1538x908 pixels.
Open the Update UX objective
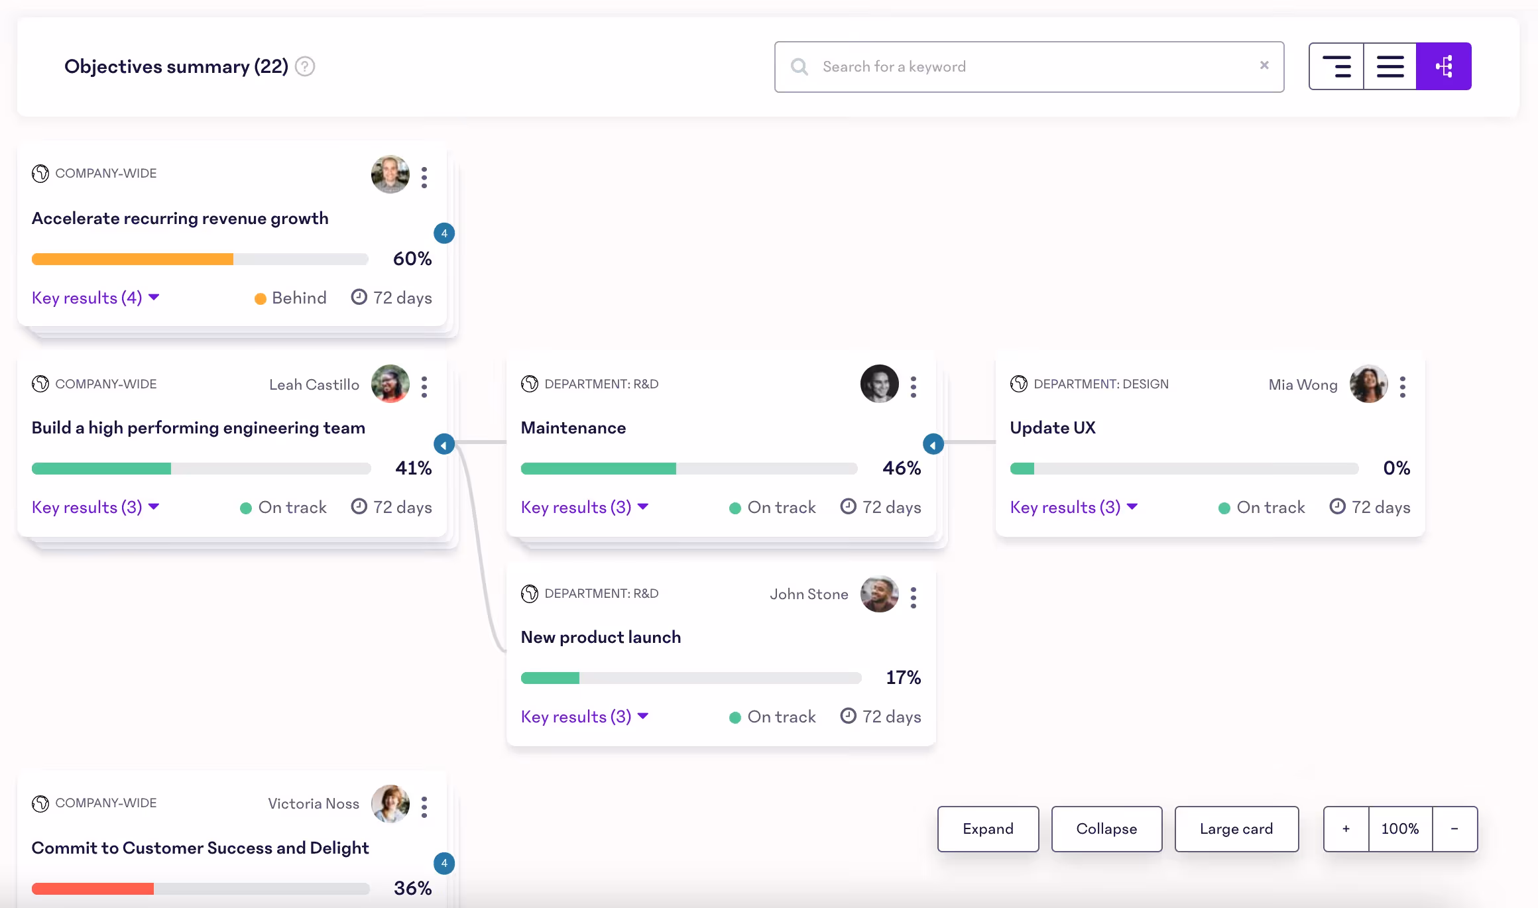tap(1053, 427)
